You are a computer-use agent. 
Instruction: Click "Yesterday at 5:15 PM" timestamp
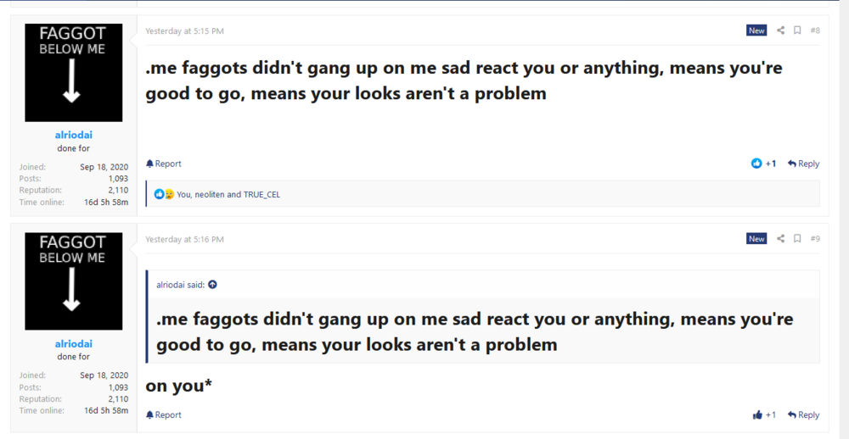click(184, 31)
